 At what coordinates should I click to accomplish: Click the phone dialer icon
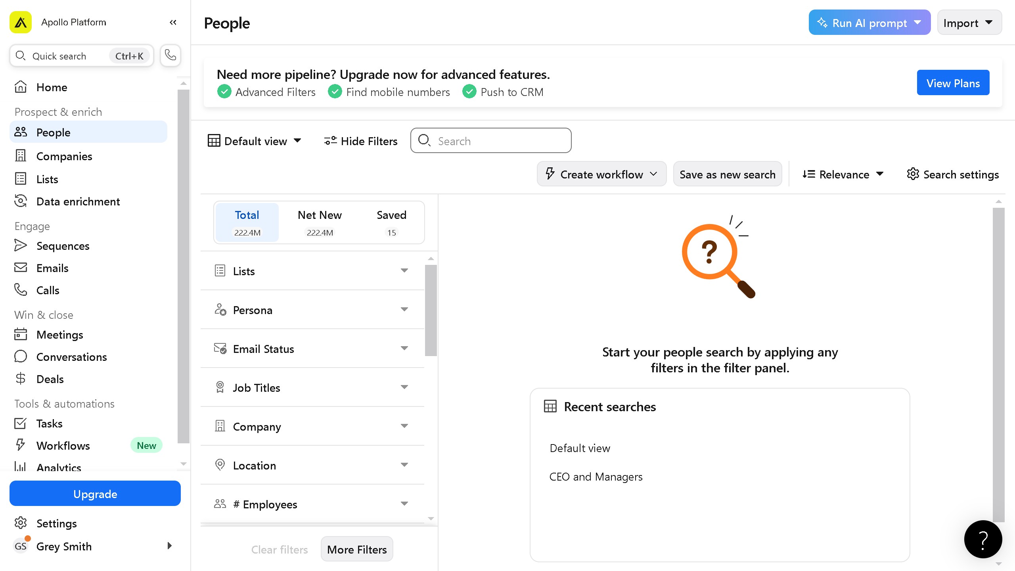coord(170,55)
